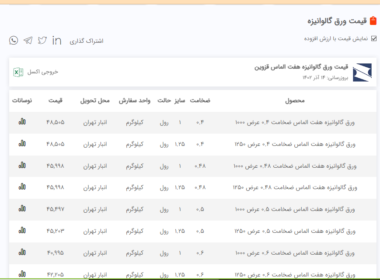The width and height of the screenshot is (380, 280).
Task: Click the red clipboard icon beside page title
Action: click(x=373, y=21)
